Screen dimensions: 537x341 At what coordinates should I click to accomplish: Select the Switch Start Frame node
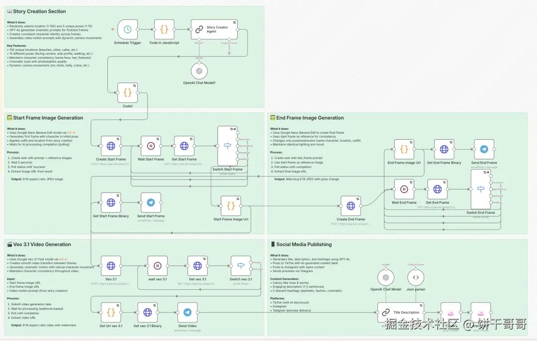point(227,146)
